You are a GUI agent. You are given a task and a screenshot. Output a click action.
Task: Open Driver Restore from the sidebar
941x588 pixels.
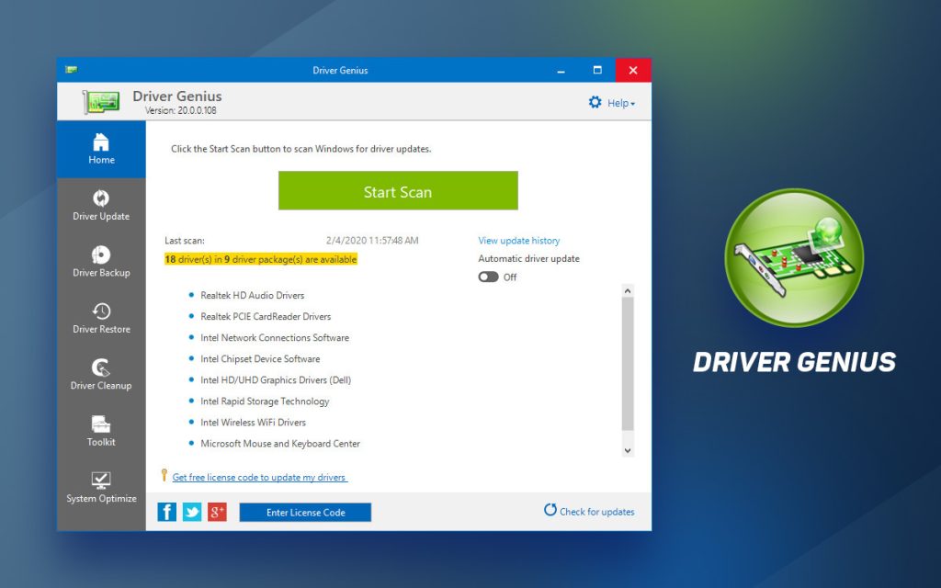pyautogui.click(x=100, y=319)
